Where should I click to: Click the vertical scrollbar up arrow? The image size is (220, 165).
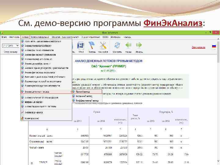click(218, 39)
